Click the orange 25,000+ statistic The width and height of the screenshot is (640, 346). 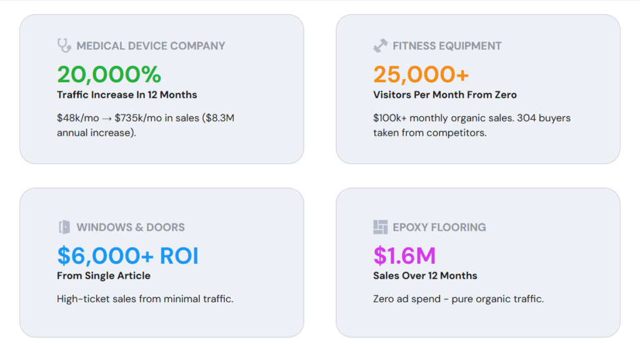click(x=421, y=74)
